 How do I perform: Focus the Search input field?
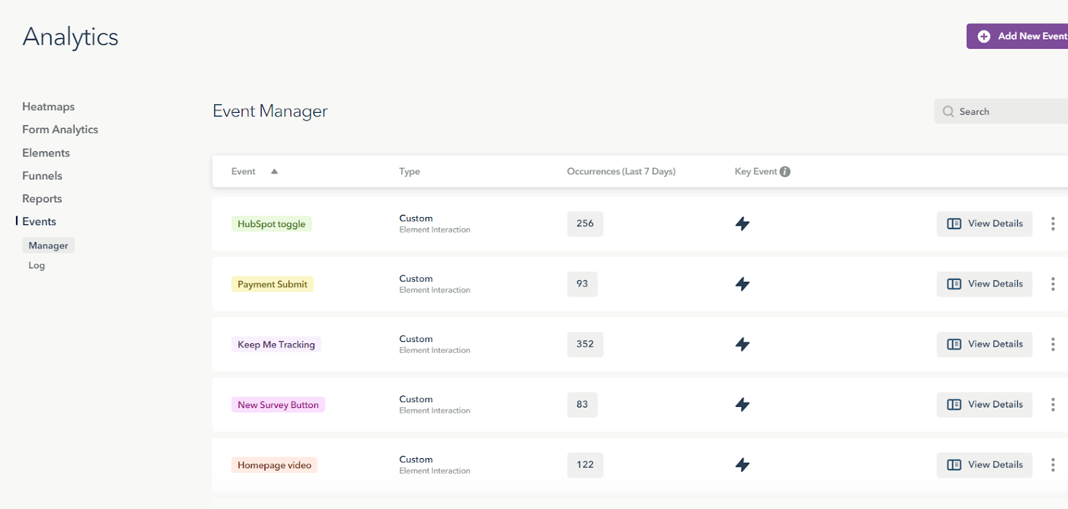pos(1001,112)
